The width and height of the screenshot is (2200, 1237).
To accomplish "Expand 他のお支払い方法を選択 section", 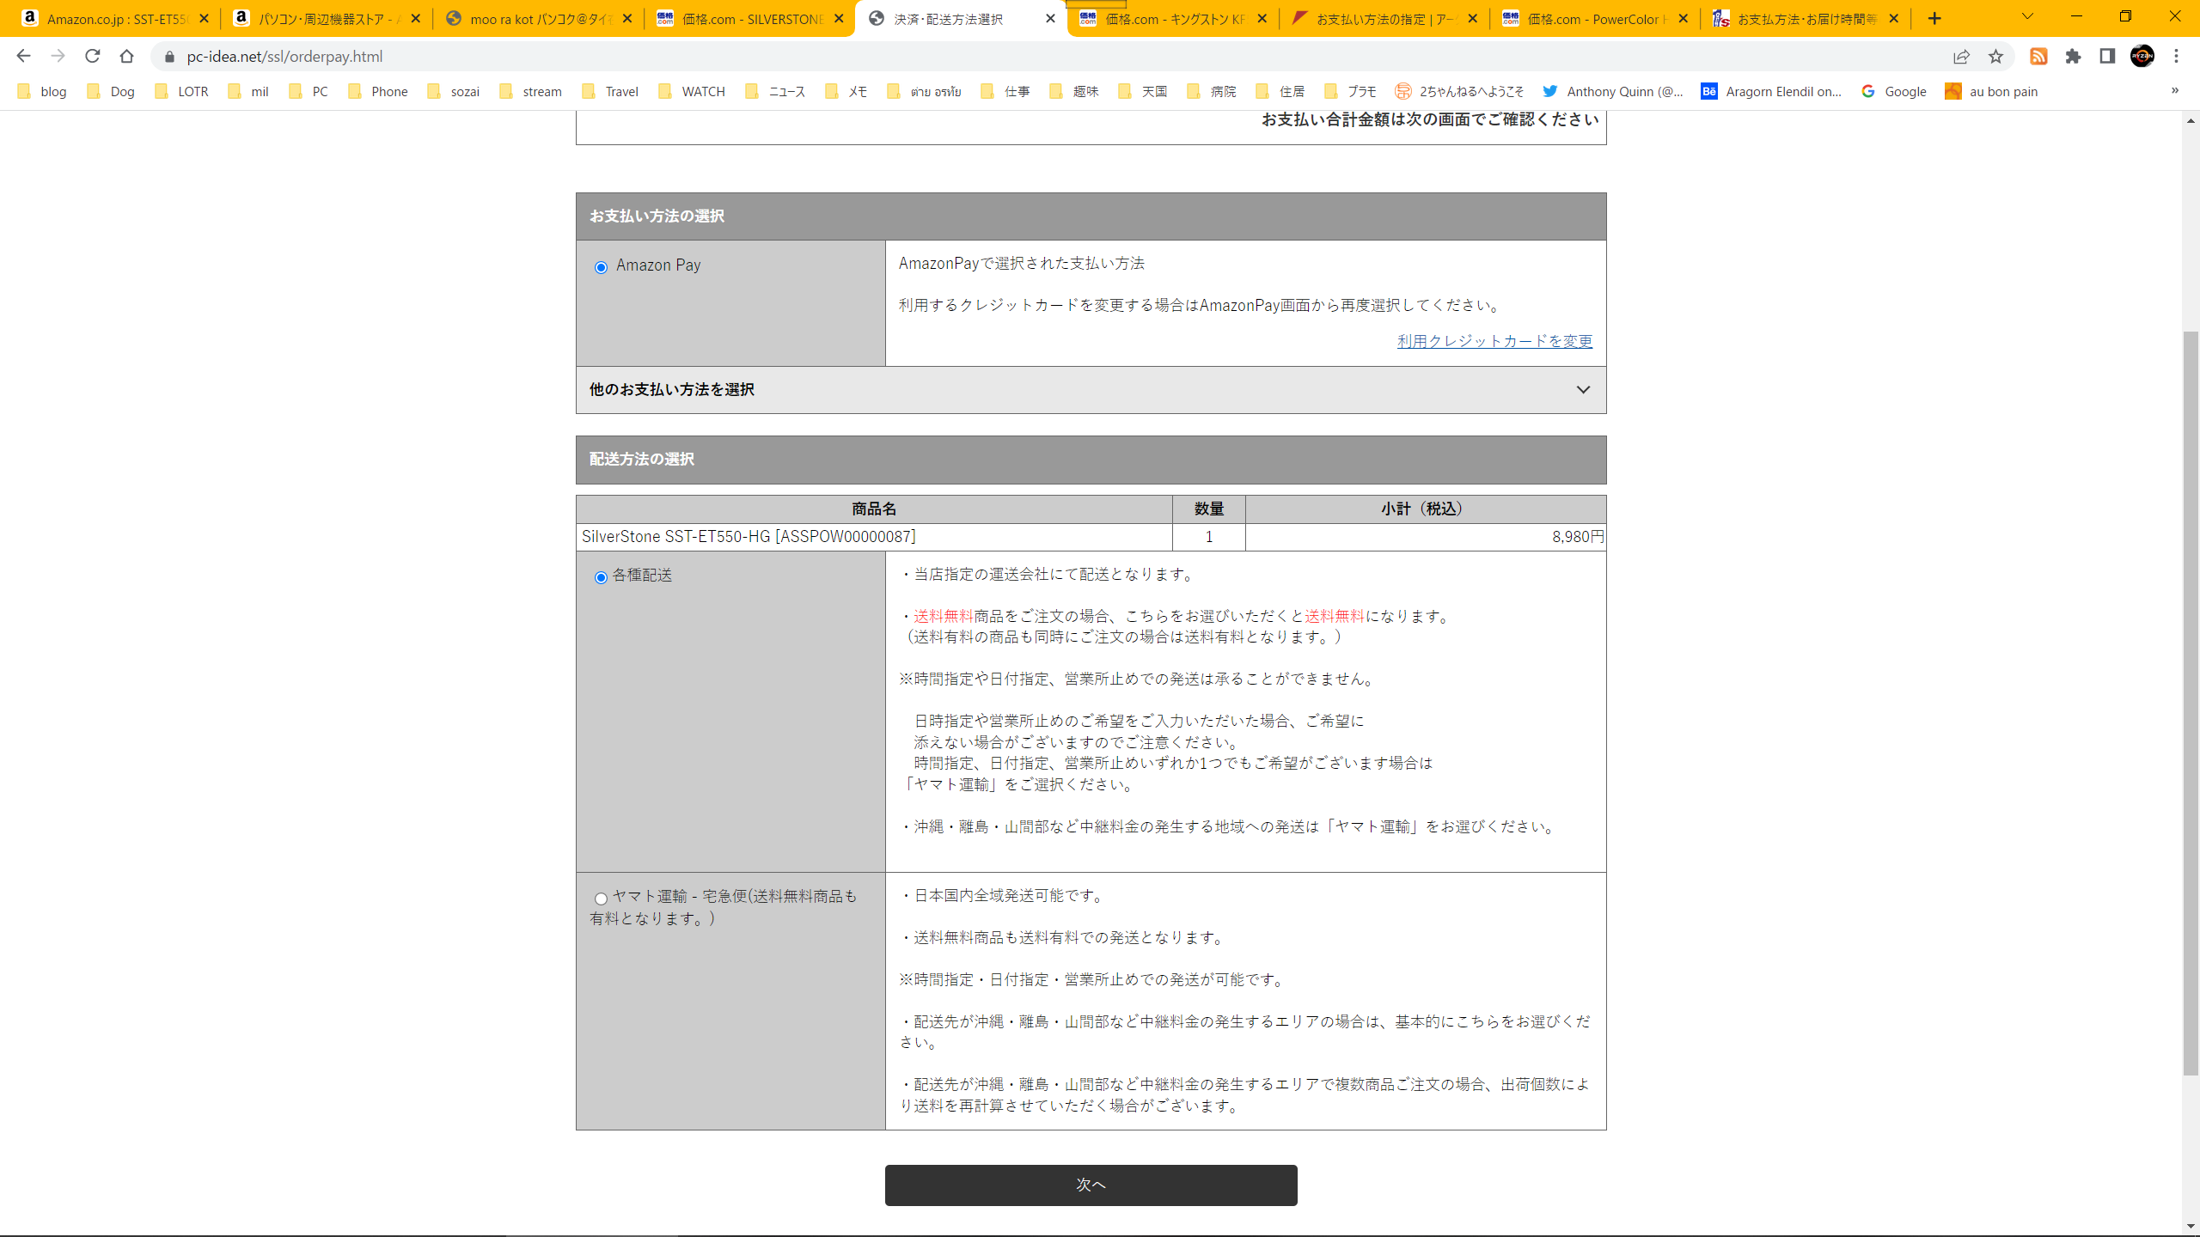I will pyautogui.click(x=1091, y=390).
